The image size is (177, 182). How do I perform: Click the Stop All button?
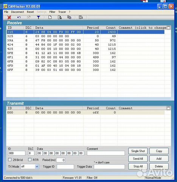[x=138, y=166]
